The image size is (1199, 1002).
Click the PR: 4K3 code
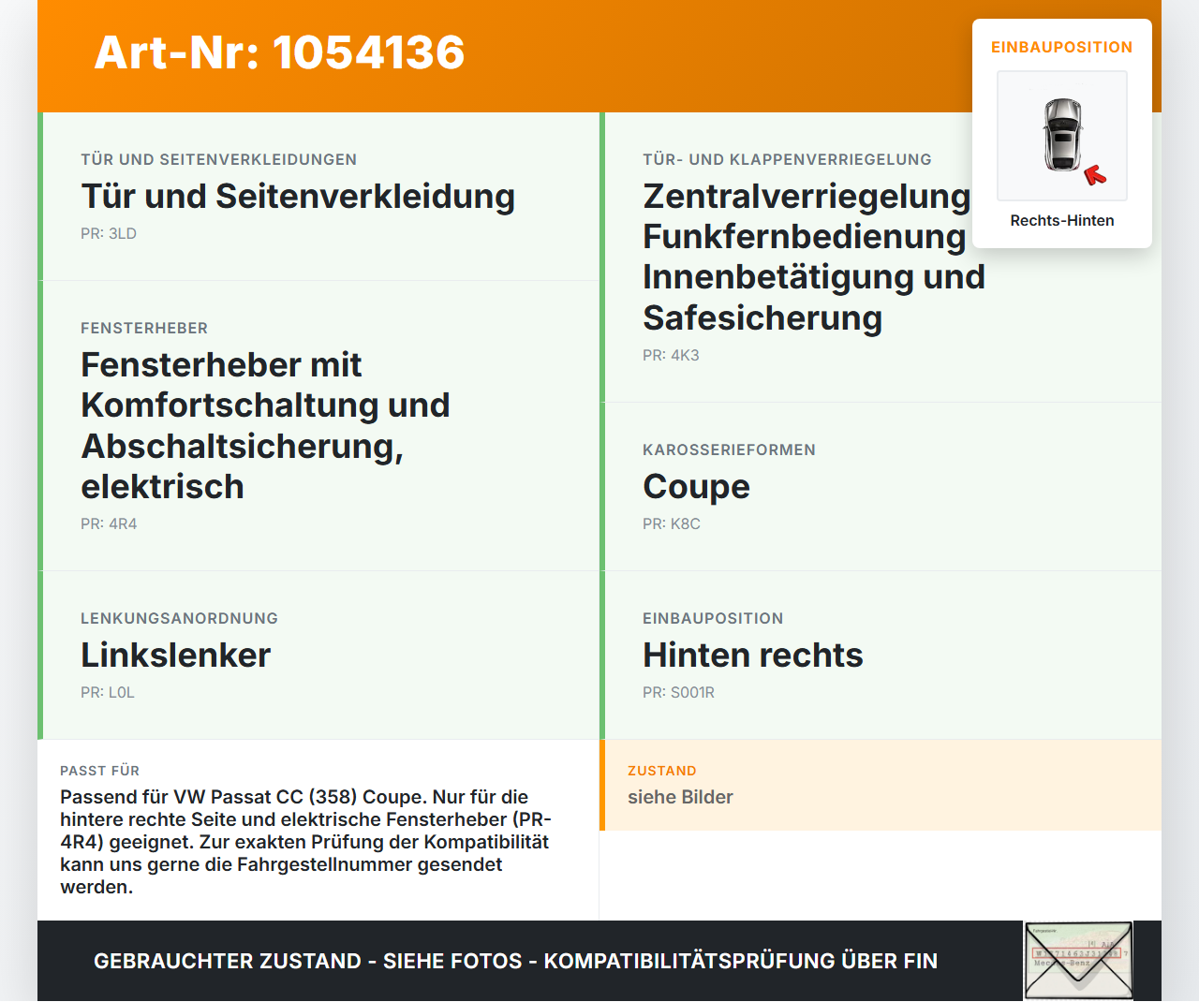[671, 356]
